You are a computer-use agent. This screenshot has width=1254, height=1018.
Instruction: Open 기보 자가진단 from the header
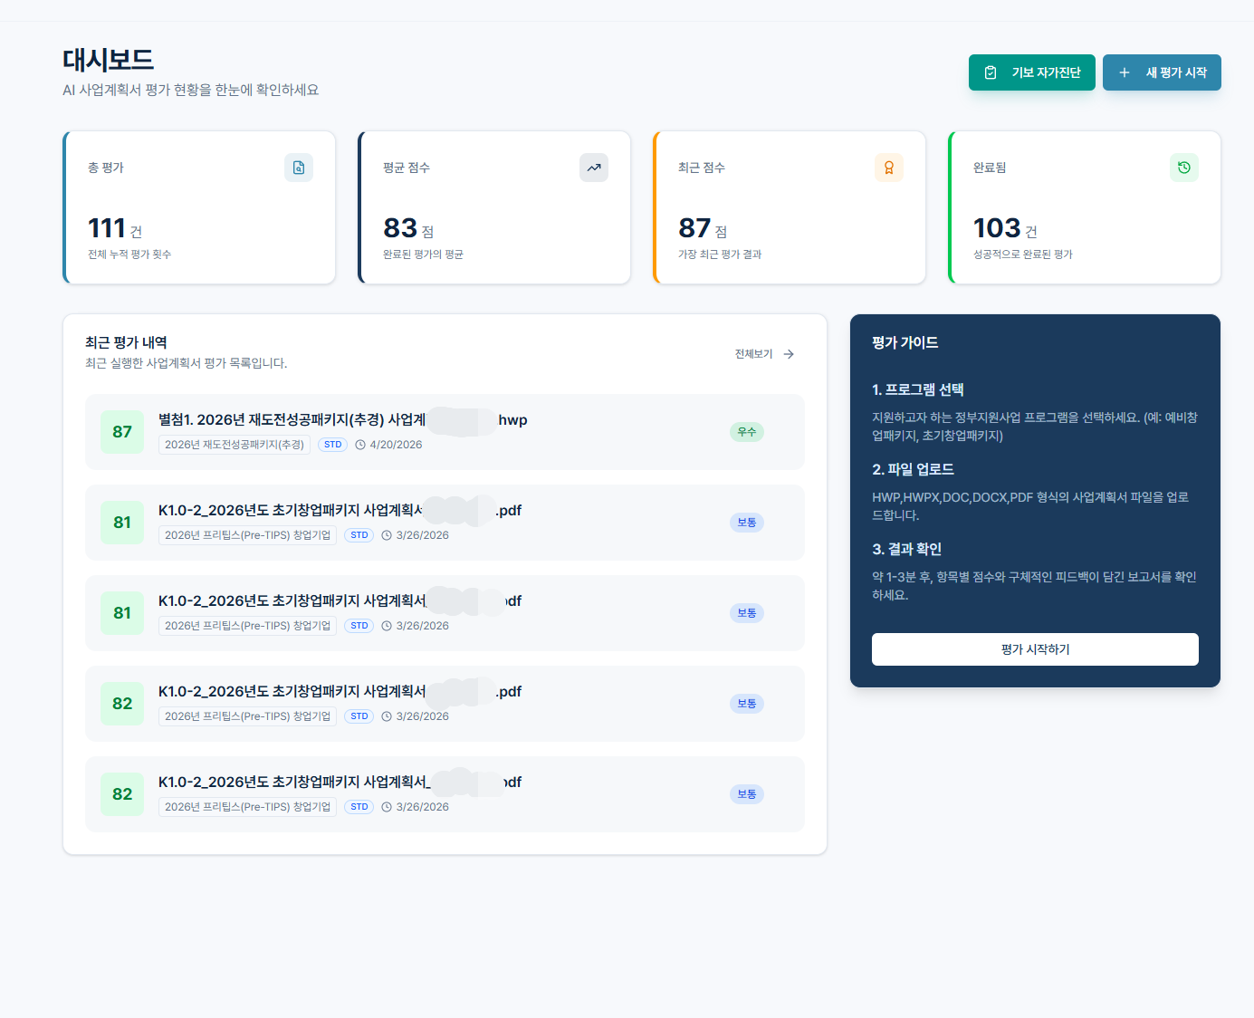1031,72
